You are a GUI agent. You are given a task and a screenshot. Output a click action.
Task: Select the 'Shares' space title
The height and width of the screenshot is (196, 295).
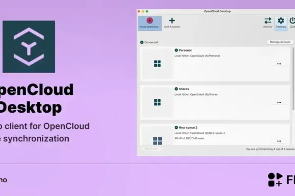(184, 89)
